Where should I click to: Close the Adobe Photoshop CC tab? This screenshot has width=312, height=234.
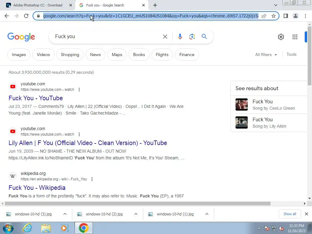click(71, 5)
